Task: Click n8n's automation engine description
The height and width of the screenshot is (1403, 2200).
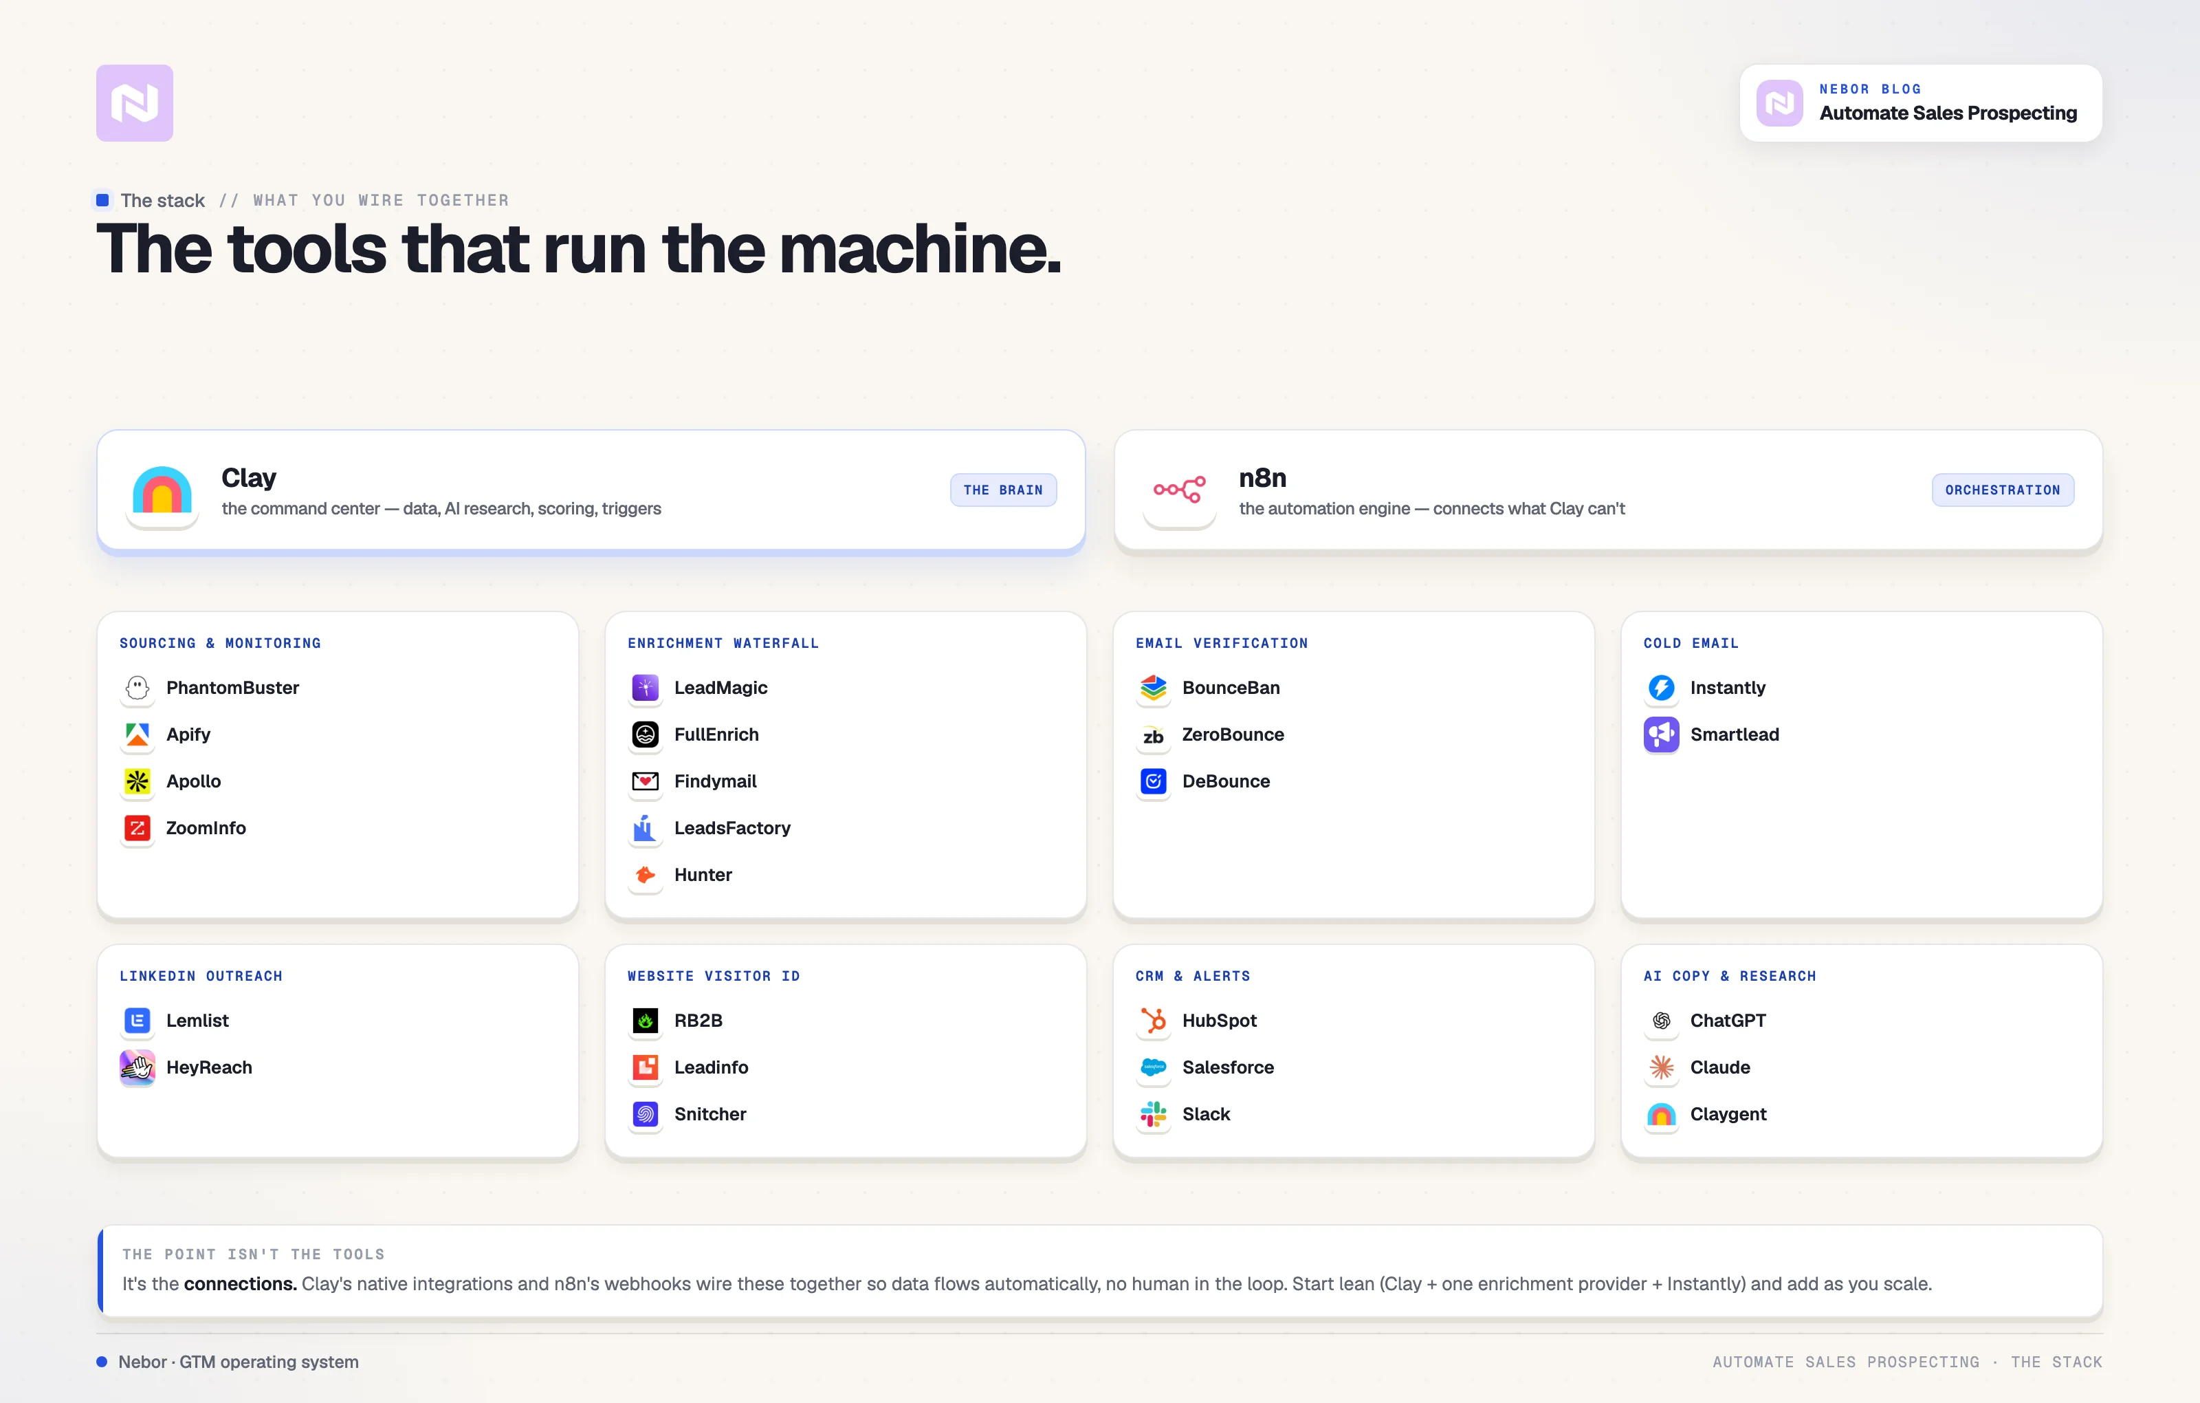Action: point(1431,508)
